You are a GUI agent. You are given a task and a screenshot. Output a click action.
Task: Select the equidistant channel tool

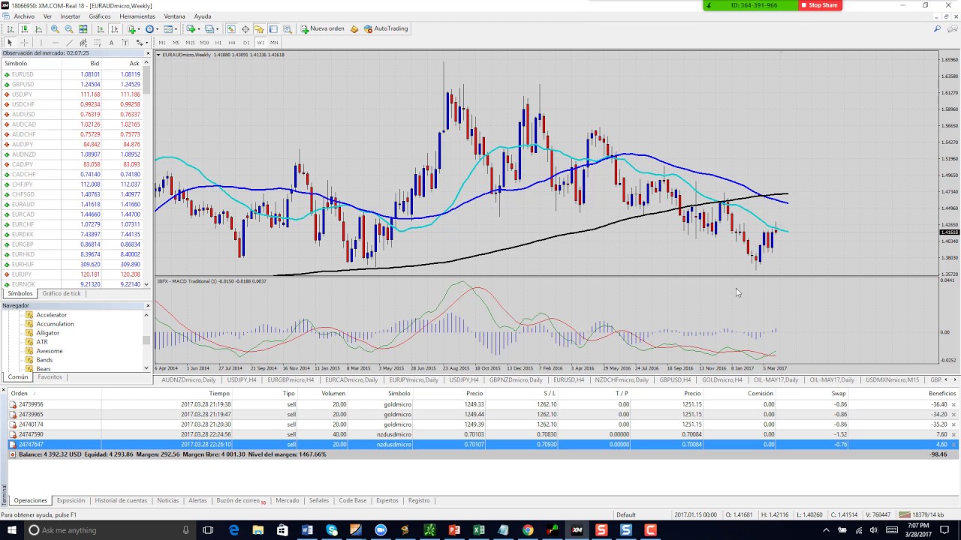(83, 43)
